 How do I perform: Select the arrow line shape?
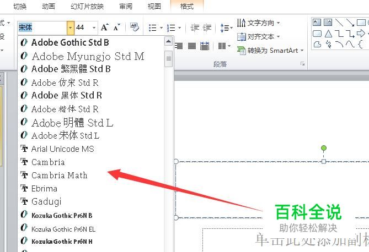point(350,23)
